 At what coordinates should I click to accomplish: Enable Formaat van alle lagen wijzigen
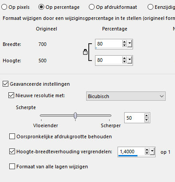click(12, 167)
